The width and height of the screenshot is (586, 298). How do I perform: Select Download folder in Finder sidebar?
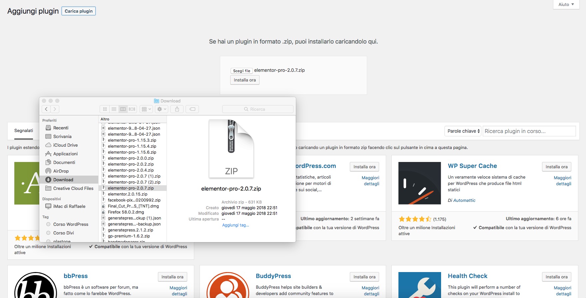coord(69,180)
